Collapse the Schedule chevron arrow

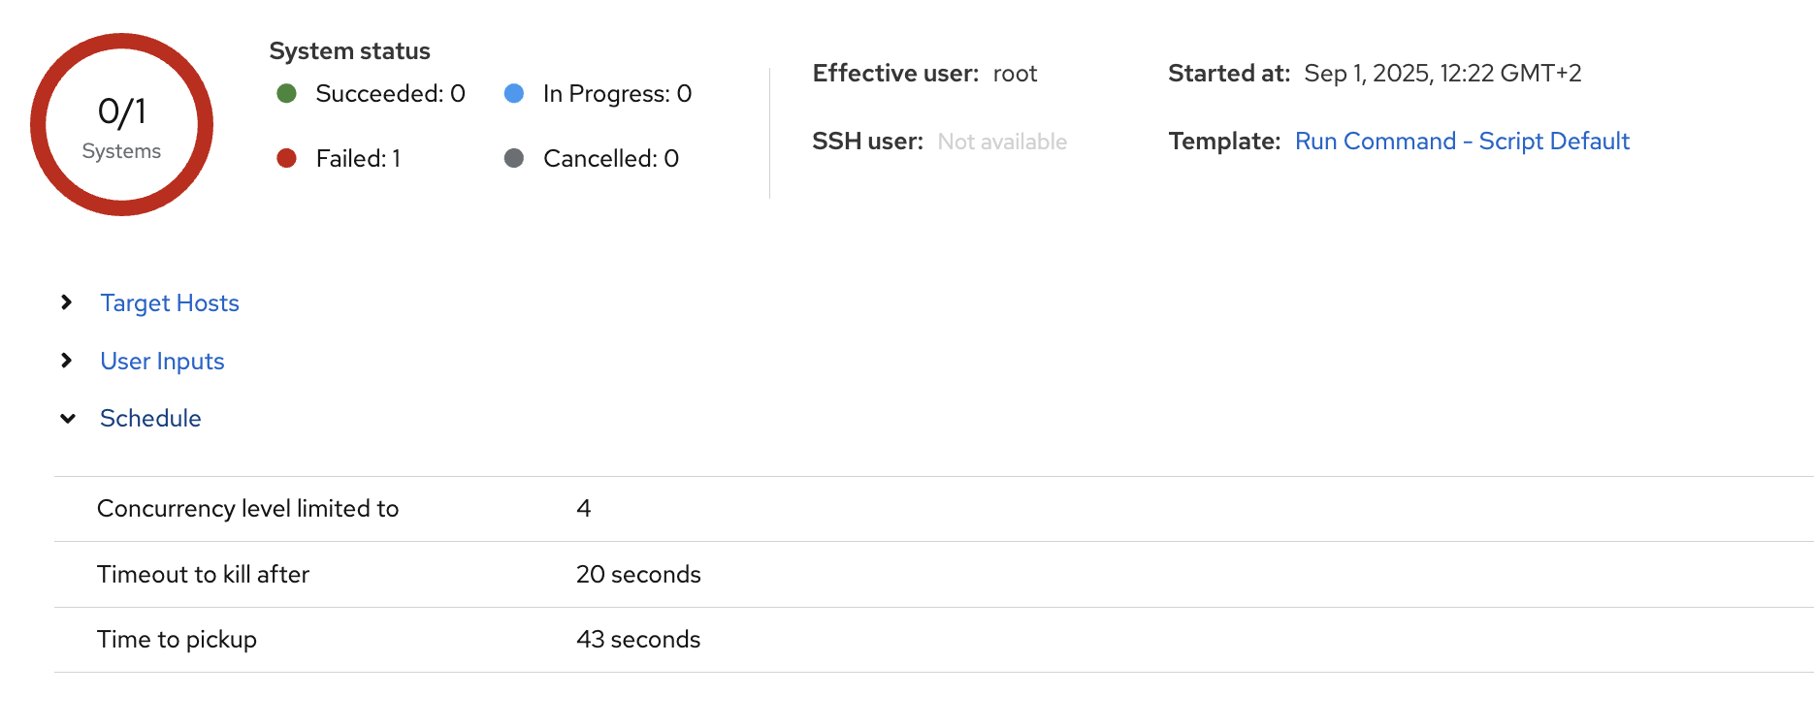point(67,419)
